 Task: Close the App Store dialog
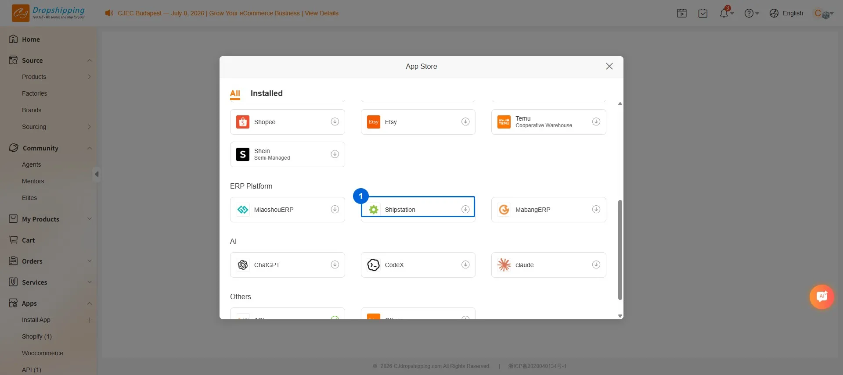[609, 66]
